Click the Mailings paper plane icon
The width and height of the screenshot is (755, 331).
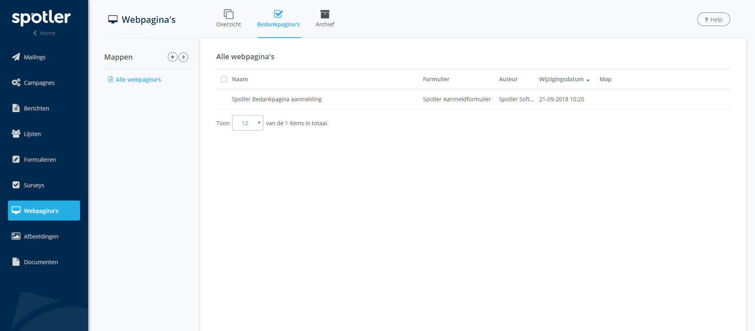point(16,57)
